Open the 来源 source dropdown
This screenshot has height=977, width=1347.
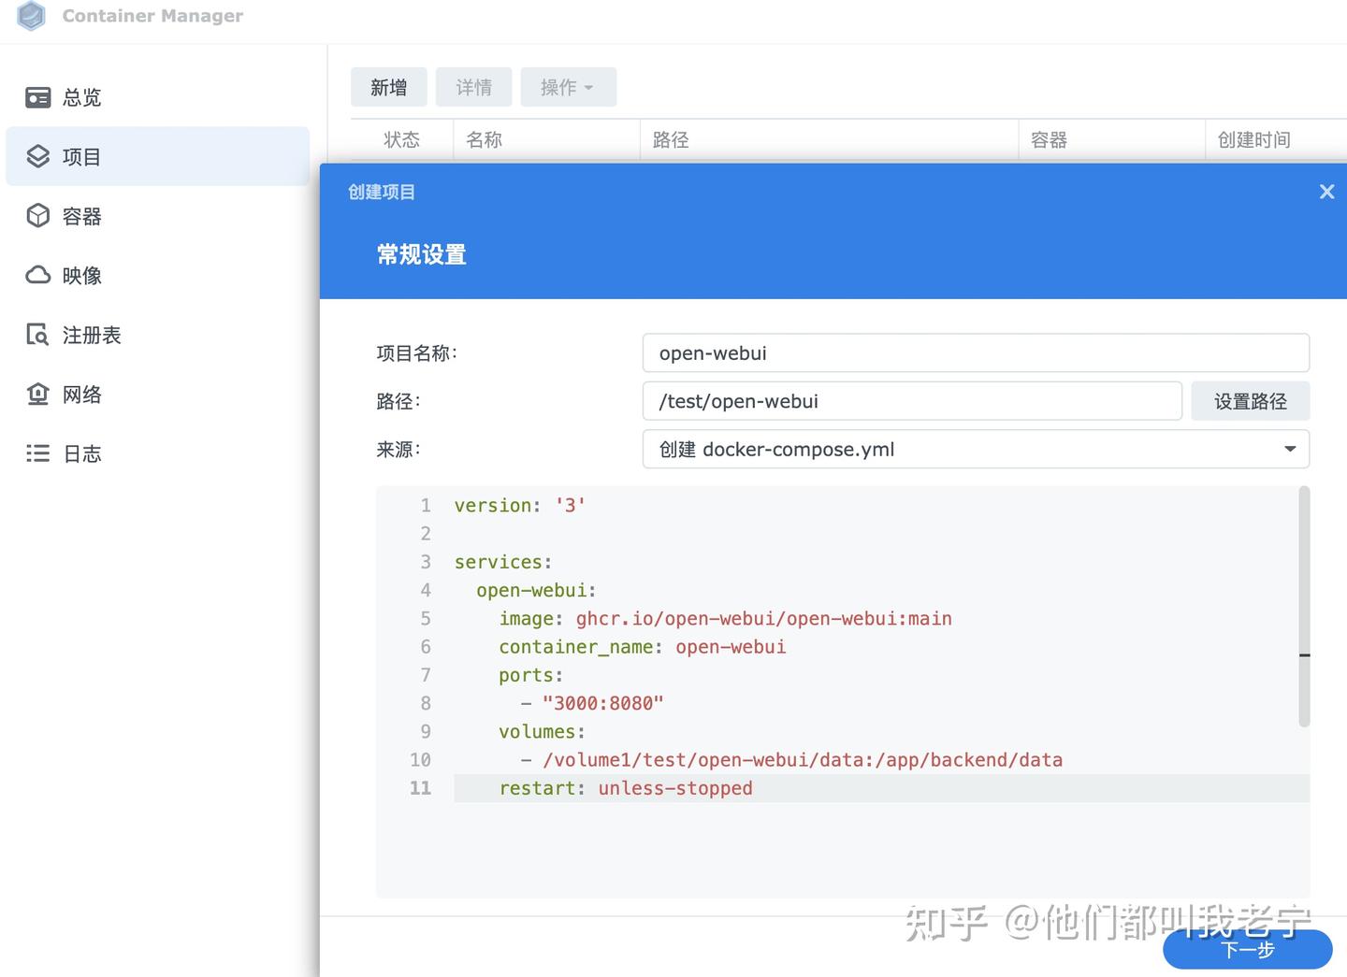976,449
